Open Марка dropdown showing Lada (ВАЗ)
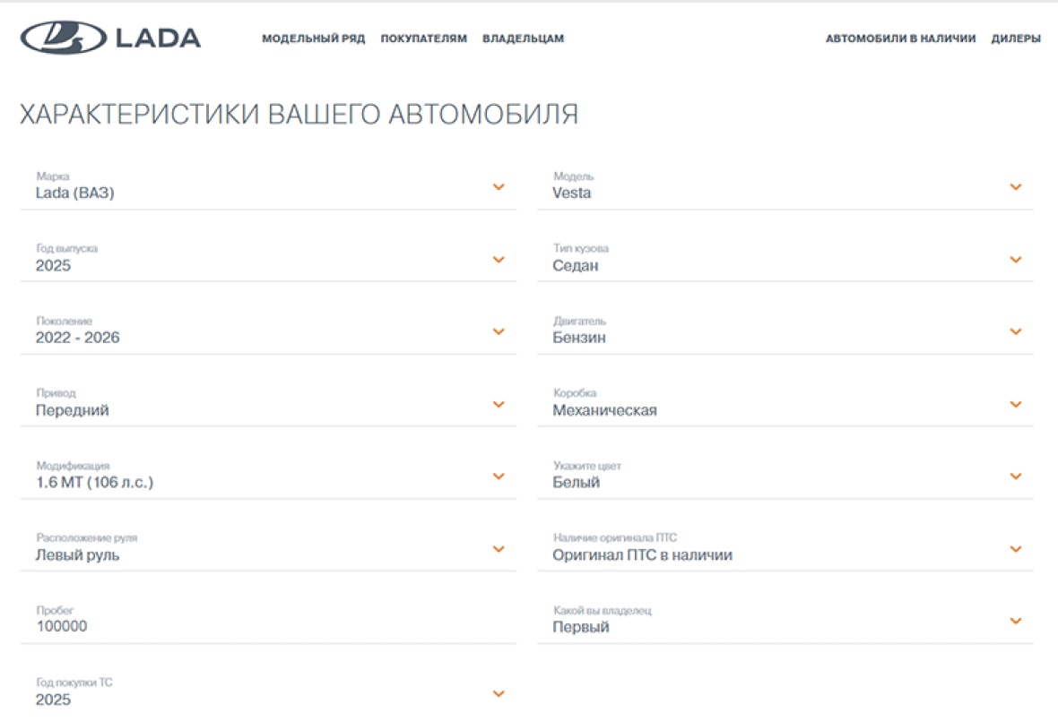This screenshot has width=1058, height=721. tap(268, 186)
